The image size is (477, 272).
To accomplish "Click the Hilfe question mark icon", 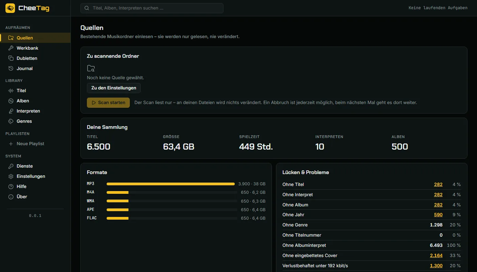I will pyautogui.click(x=11, y=186).
